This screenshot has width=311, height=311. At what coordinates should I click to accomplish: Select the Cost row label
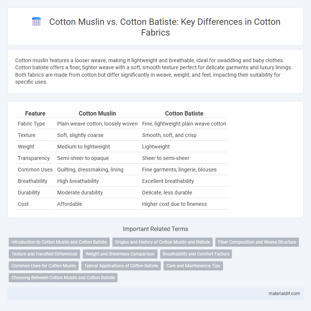tap(23, 204)
